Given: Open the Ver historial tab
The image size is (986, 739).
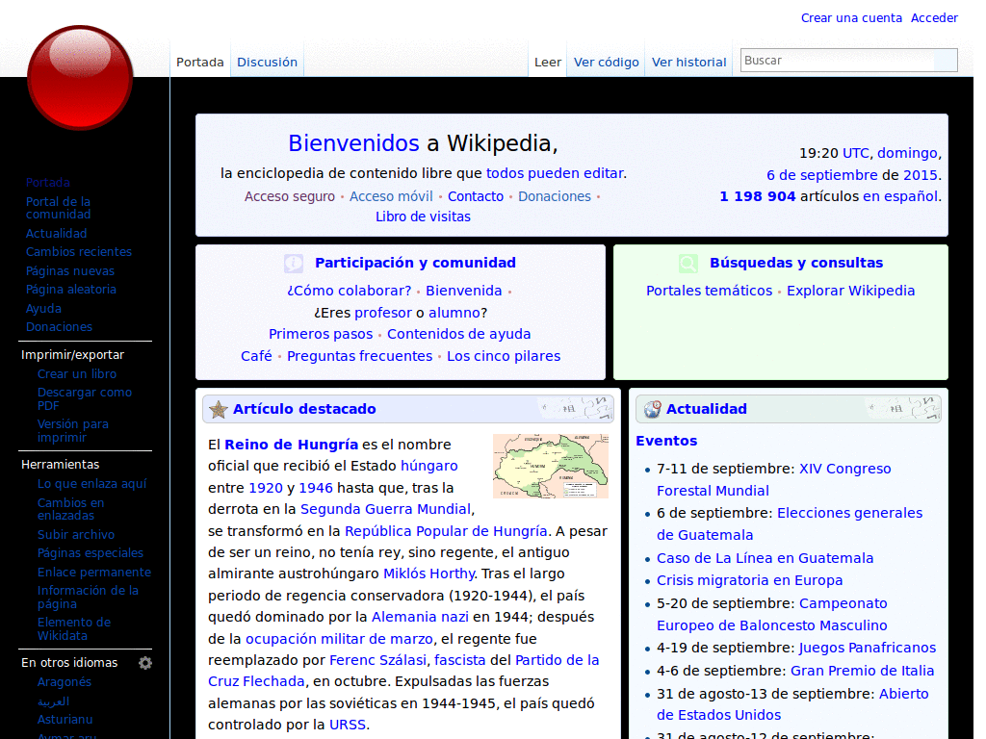Looking at the screenshot, I should point(688,62).
